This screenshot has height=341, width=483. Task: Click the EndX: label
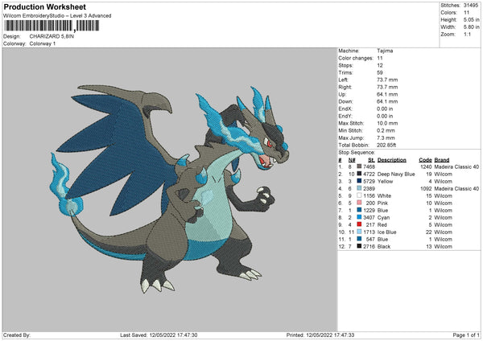coord(345,109)
